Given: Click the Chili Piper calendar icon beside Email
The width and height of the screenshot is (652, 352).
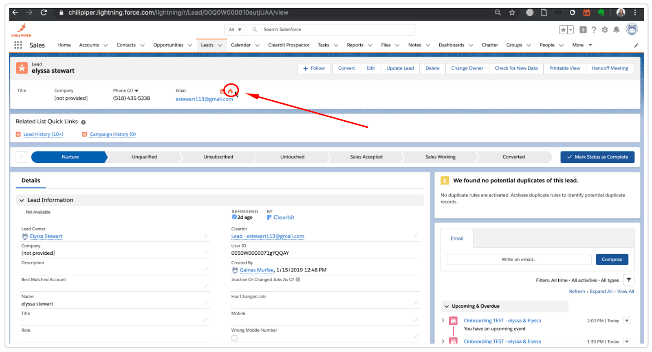Looking at the screenshot, I should pos(222,91).
